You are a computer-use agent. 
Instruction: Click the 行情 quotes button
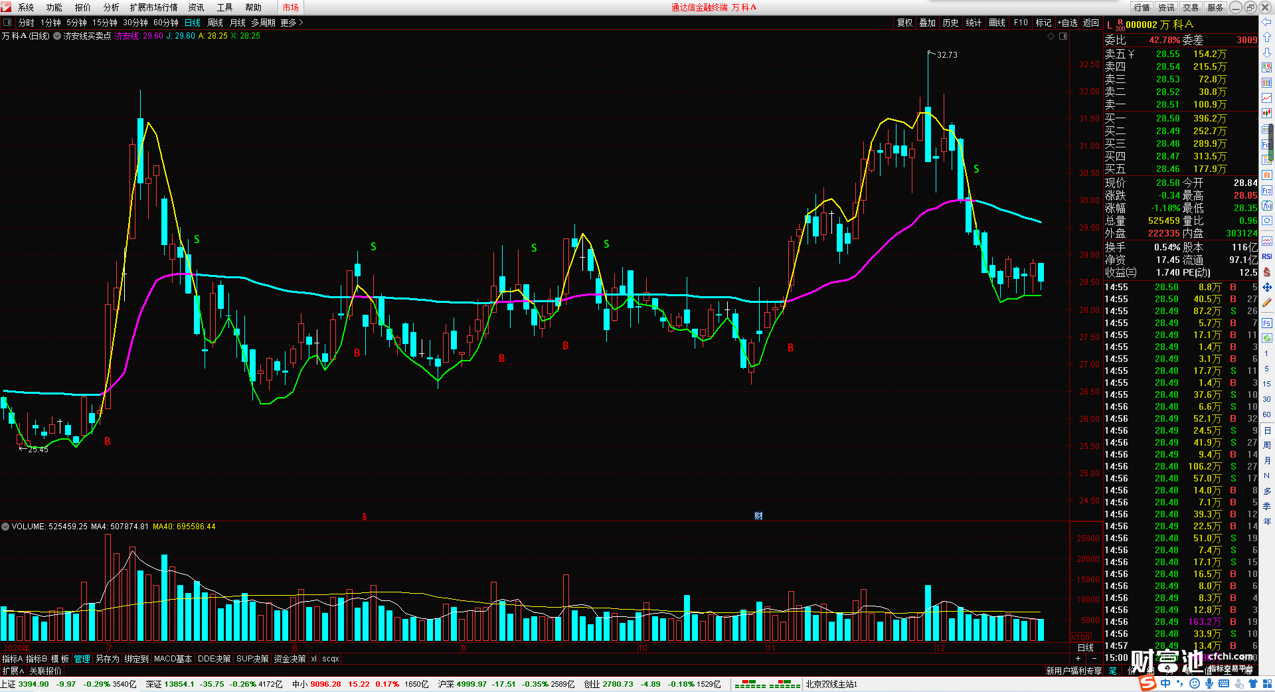click(x=1142, y=7)
